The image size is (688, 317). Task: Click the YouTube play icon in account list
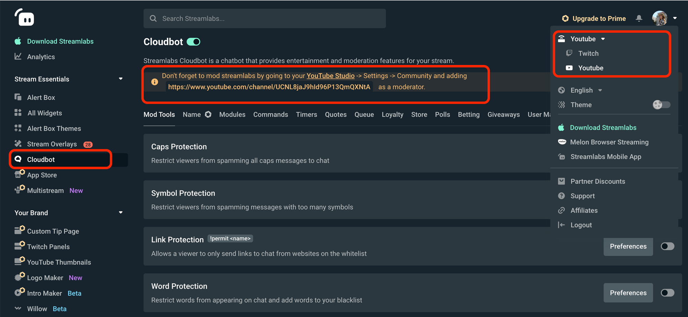(x=569, y=68)
